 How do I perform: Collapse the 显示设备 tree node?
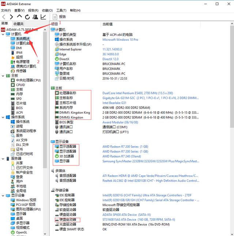(x=3, y=195)
